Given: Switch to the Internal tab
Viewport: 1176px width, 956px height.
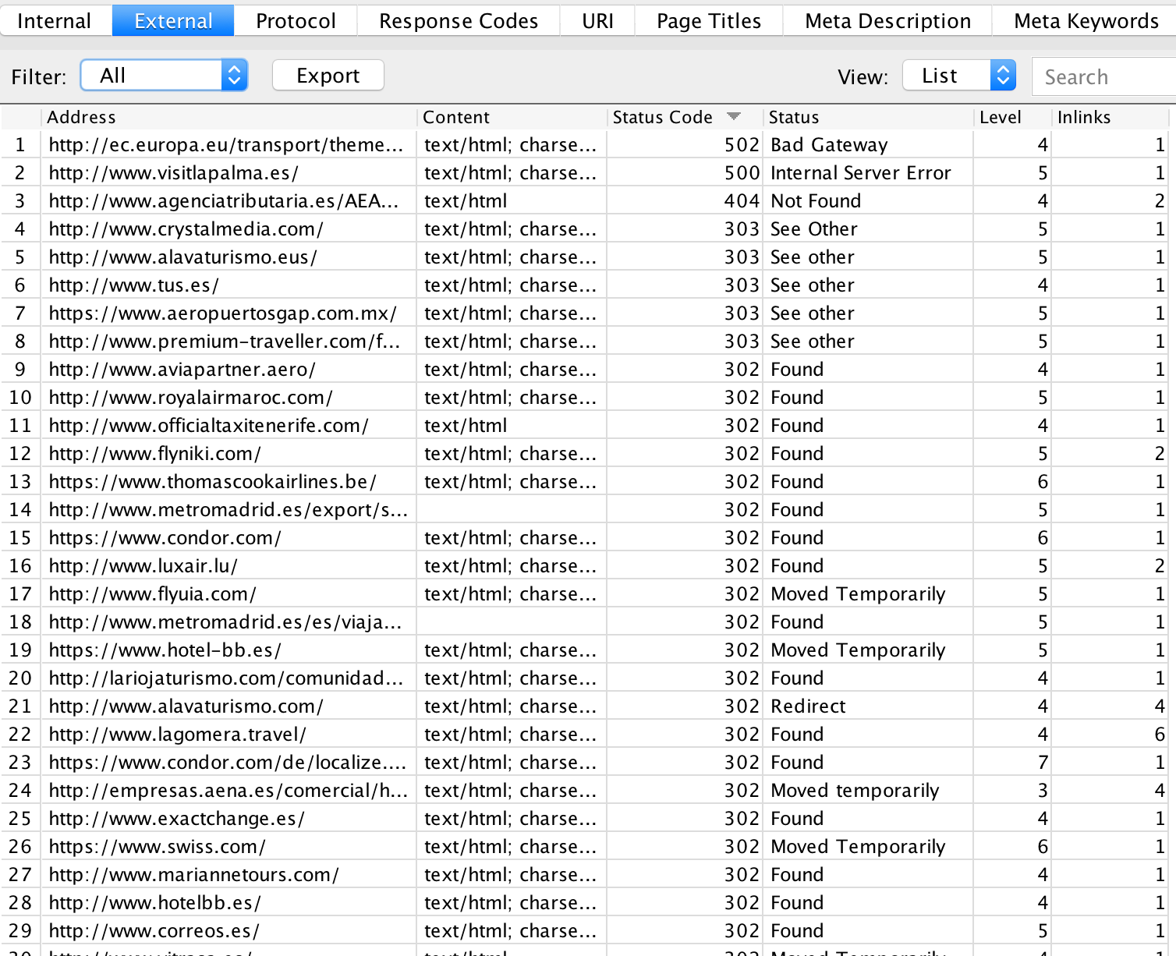Looking at the screenshot, I should [55, 21].
